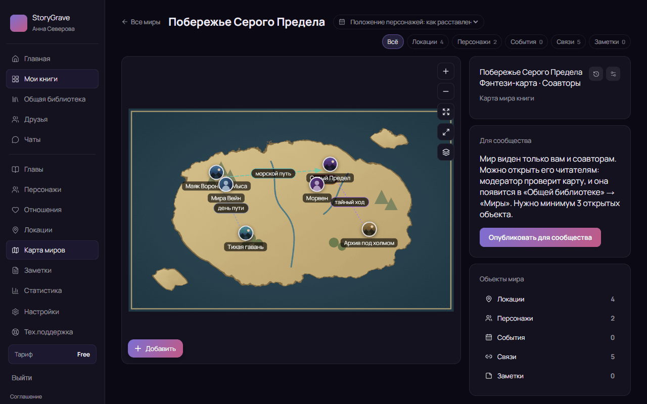Open the Тариф Free plan box
This screenshot has width=647, height=404.
pyautogui.click(x=52, y=355)
